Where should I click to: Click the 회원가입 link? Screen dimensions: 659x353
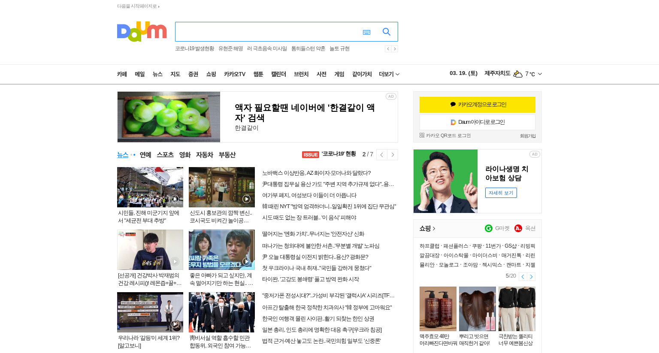click(528, 136)
